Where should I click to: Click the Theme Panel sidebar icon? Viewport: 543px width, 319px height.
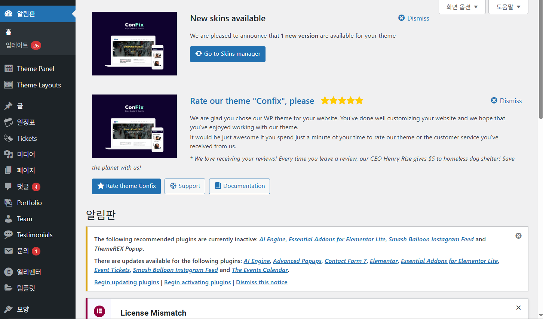tap(9, 69)
